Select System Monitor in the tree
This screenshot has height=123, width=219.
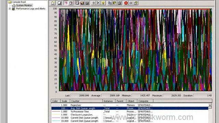point(24,5)
